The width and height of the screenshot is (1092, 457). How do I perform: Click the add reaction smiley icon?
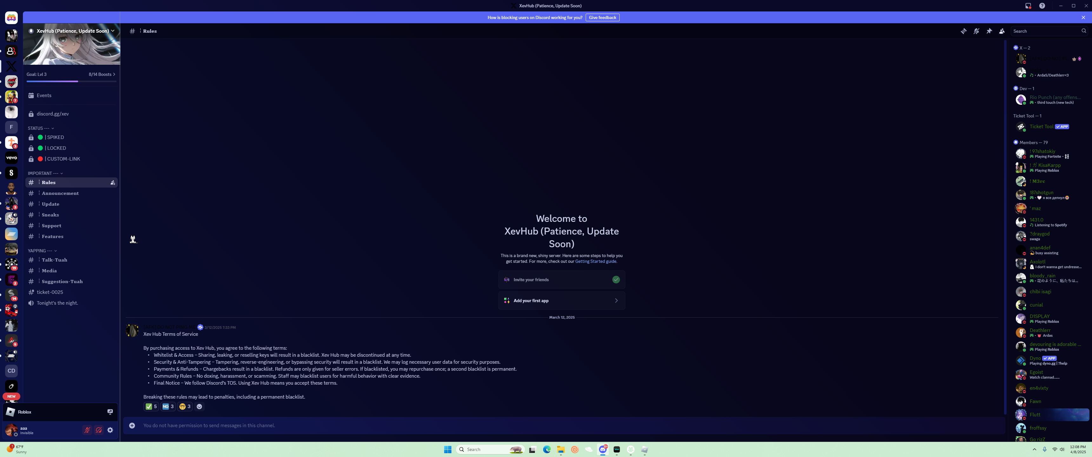(x=199, y=406)
